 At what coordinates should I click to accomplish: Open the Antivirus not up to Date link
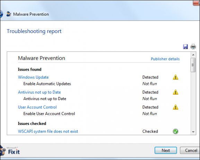coord(39,92)
